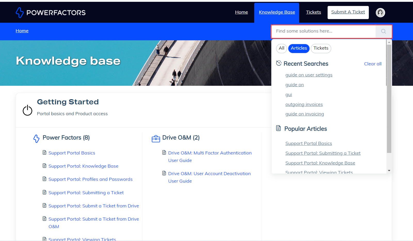Click document icon beside Support Portal: Knowledge Base
This screenshot has height=241, width=413.
(44, 166)
